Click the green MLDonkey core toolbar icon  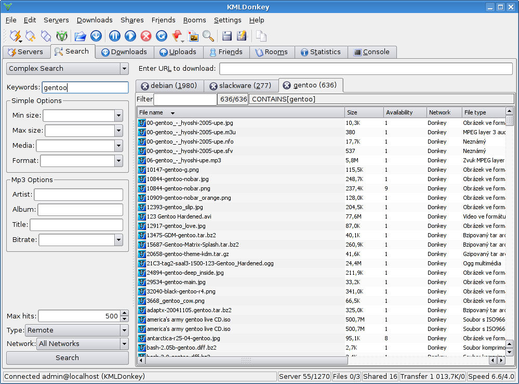(x=62, y=36)
